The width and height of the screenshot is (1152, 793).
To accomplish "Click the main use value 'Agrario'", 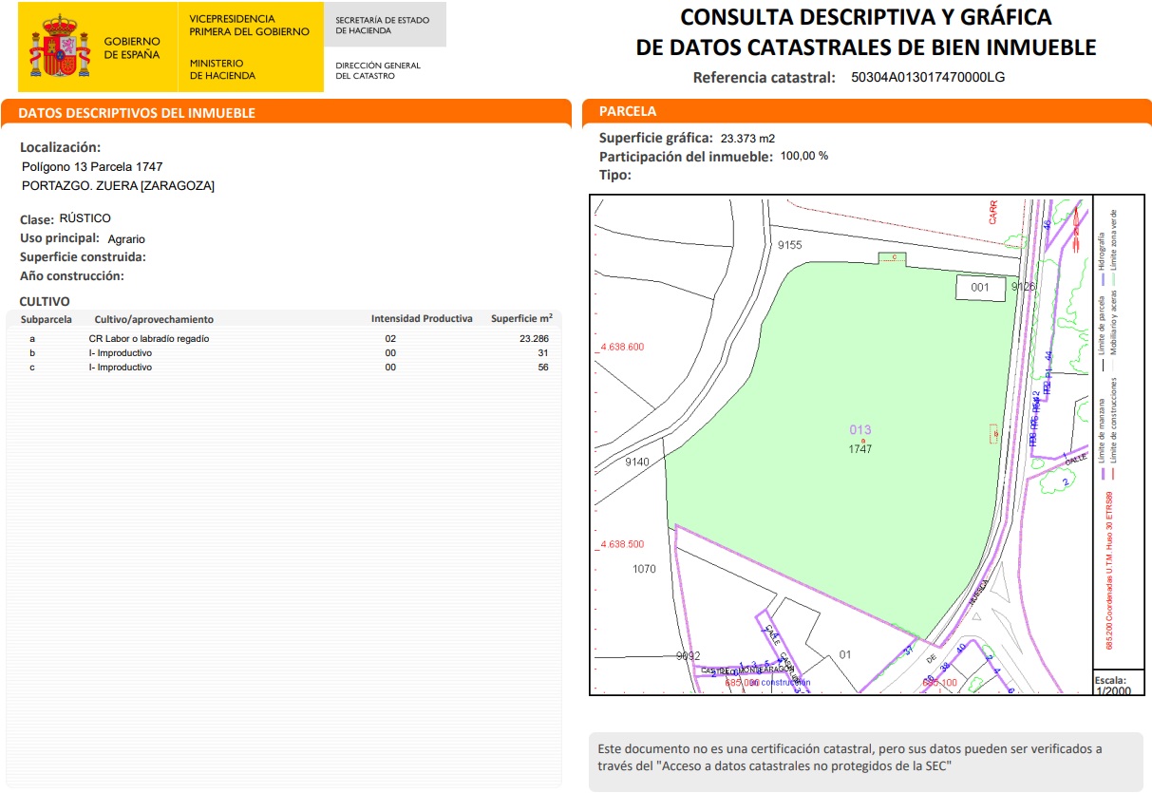I will click(126, 239).
